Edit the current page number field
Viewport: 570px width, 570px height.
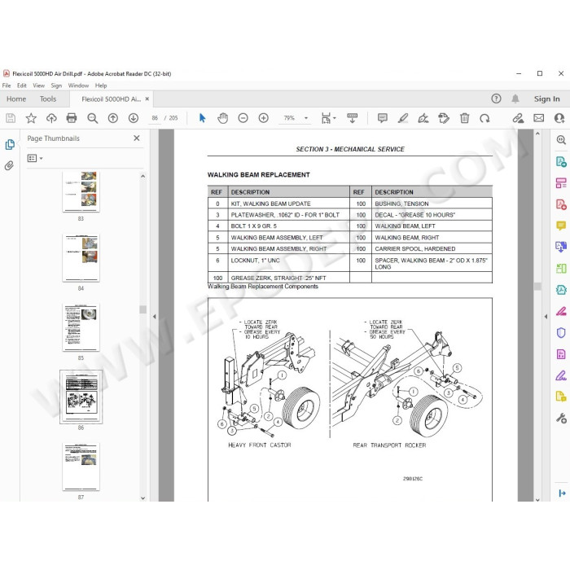(155, 118)
